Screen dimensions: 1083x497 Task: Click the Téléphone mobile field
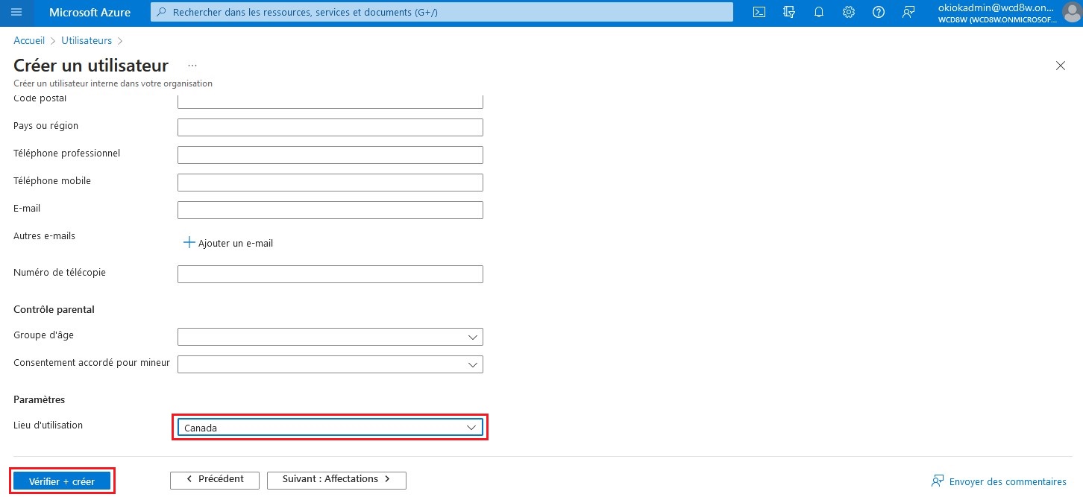pyautogui.click(x=330, y=183)
